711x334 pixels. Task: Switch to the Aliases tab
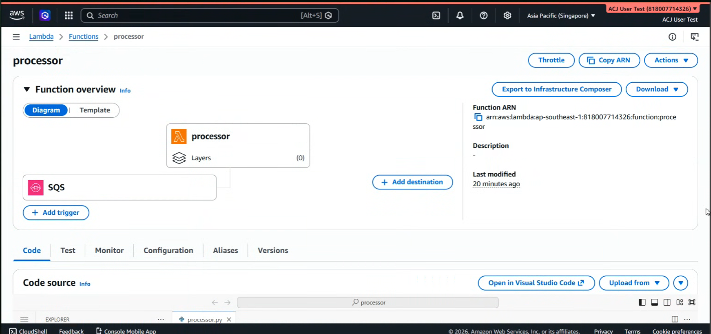(226, 251)
